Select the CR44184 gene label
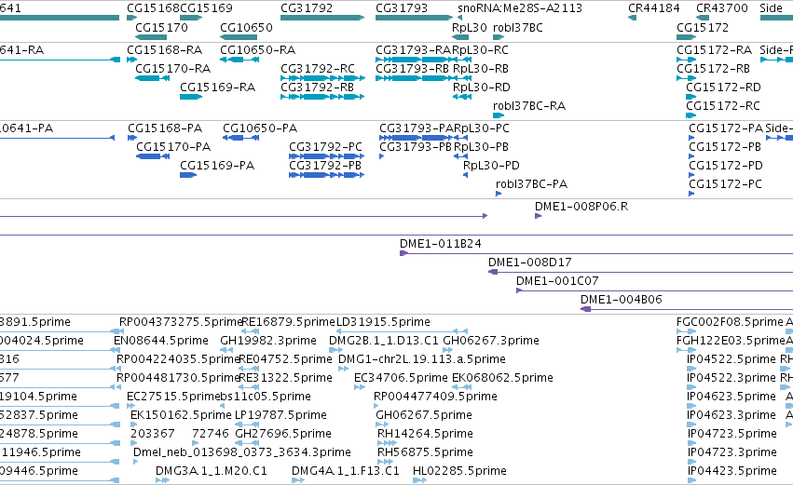Image resolution: width=793 pixels, height=485 pixels. [654, 8]
